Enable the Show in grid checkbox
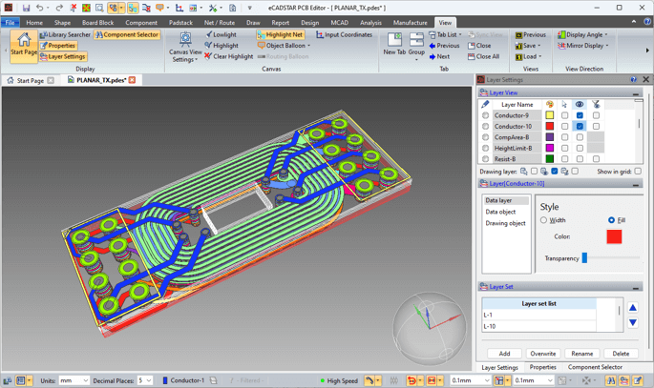The width and height of the screenshot is (654, 388). 639,172
